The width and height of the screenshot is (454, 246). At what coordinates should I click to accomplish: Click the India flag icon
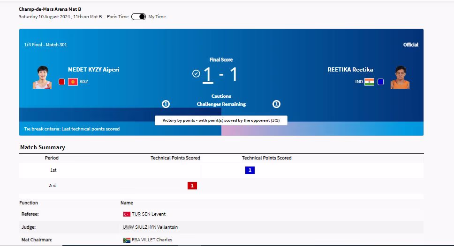(x=369, y=82)
